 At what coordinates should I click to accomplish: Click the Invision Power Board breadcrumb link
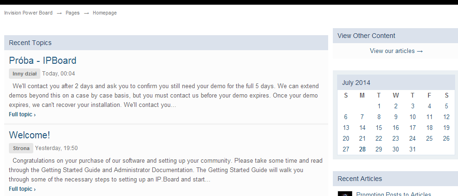28,13
